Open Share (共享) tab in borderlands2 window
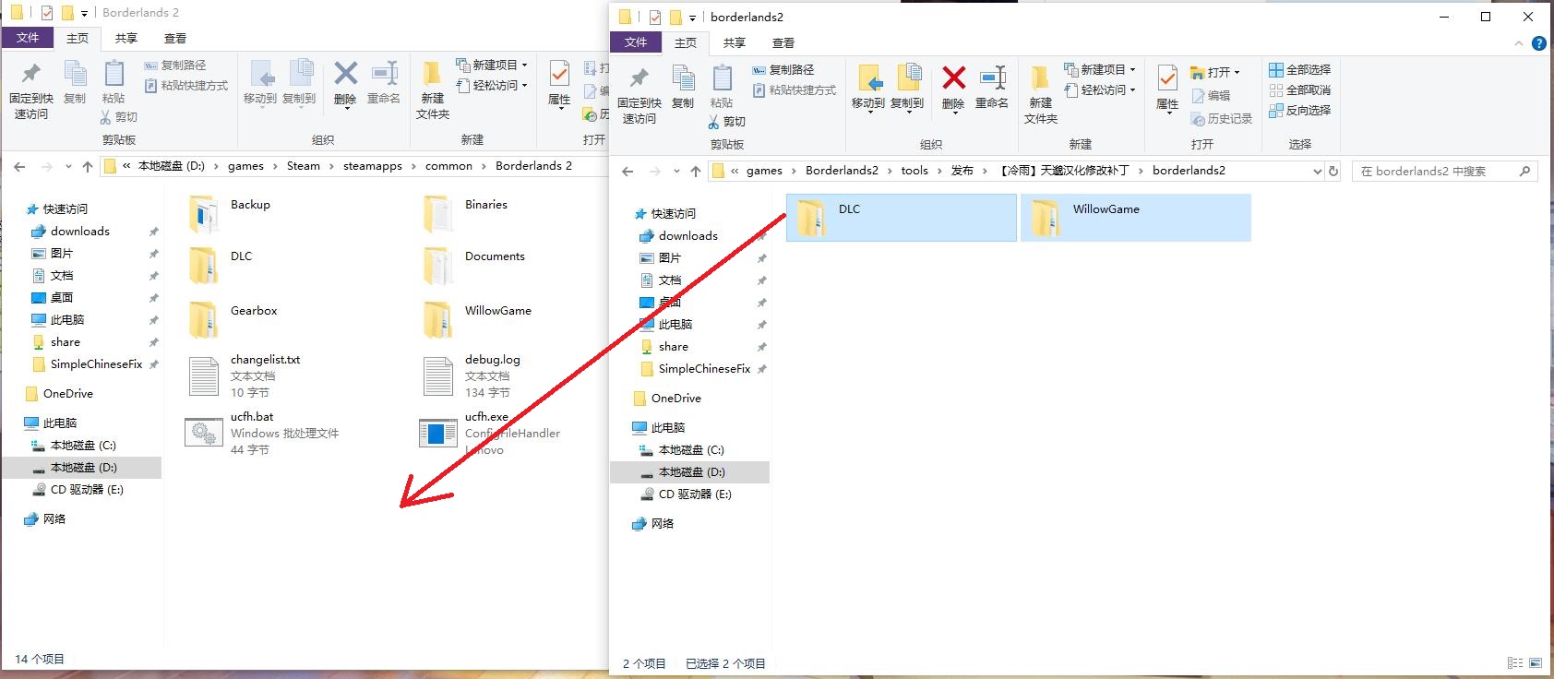The height and width of the screenshot is (679, 1554). 735,42
